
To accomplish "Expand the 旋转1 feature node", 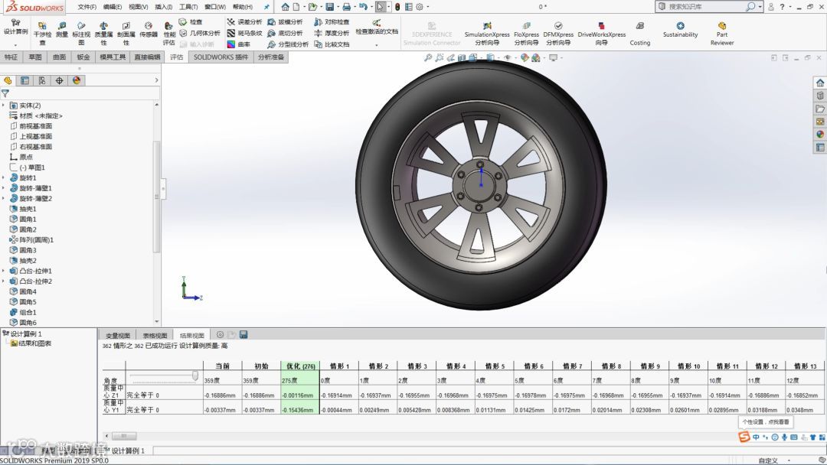I will pos(4,177).
